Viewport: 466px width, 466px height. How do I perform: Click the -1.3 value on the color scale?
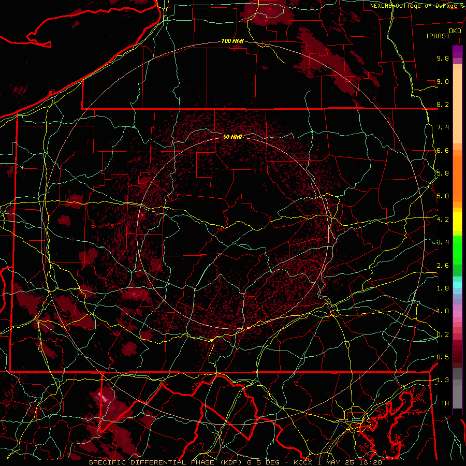pos(442,380)
